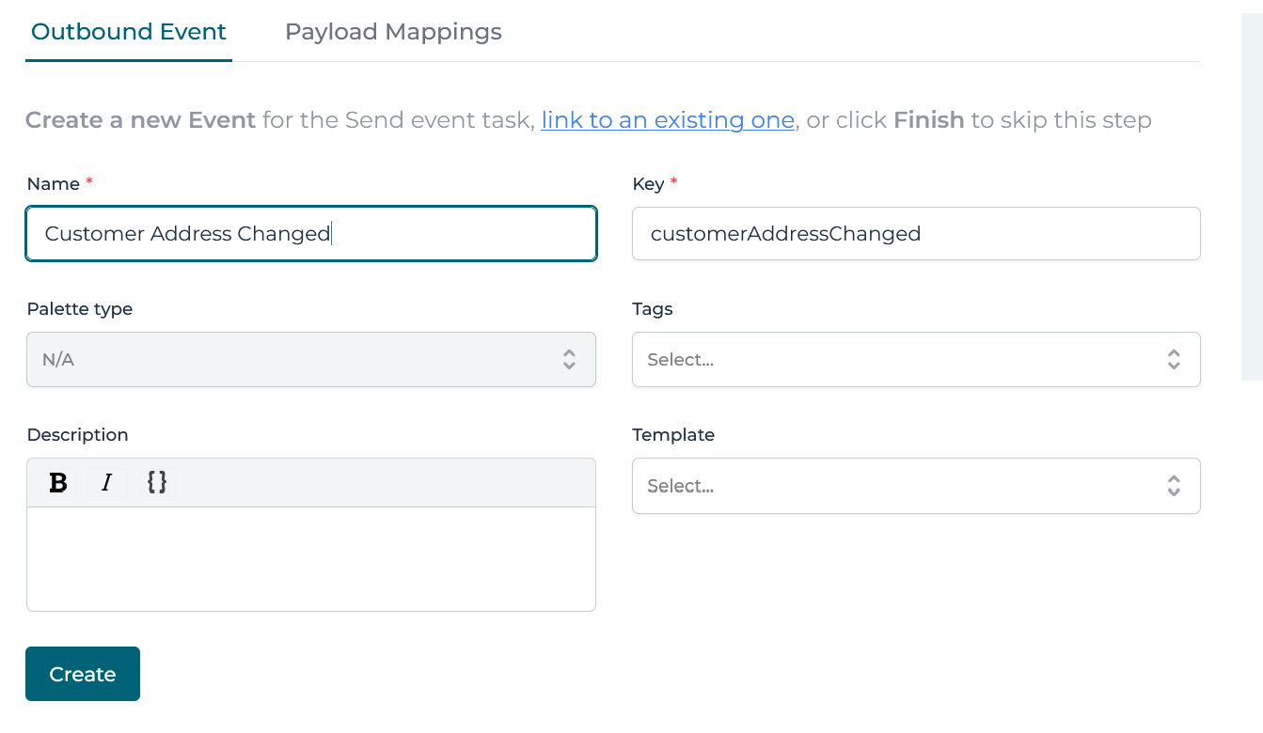Click the Template field chevron icon
This screenshot has height=733, width=1263.
click(1174, 486)
